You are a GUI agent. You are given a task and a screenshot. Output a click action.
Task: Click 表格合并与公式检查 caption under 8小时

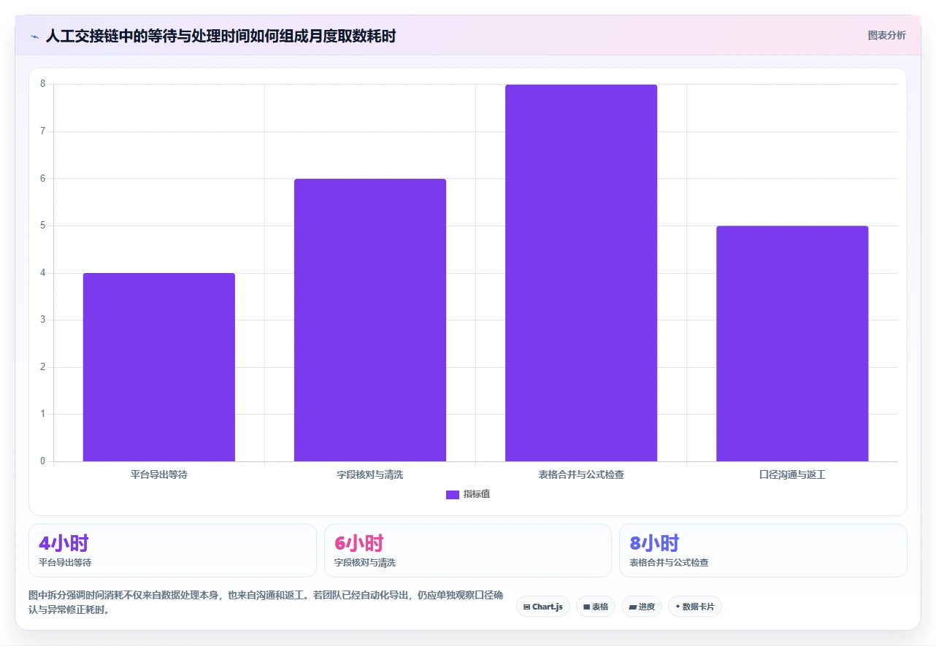pos(669,563)
